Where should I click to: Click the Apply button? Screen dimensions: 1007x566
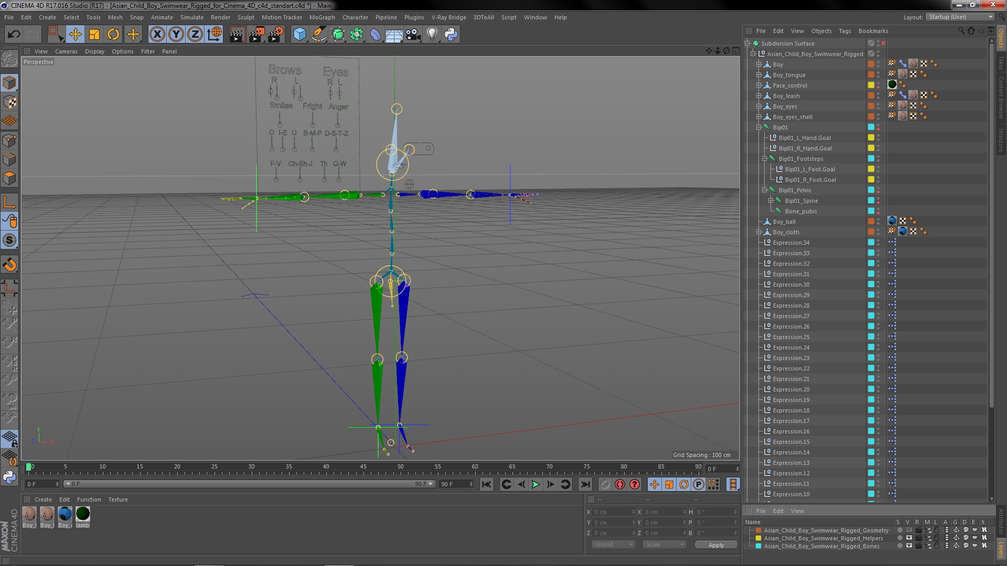pyautogui.click(x=716, y=545)
